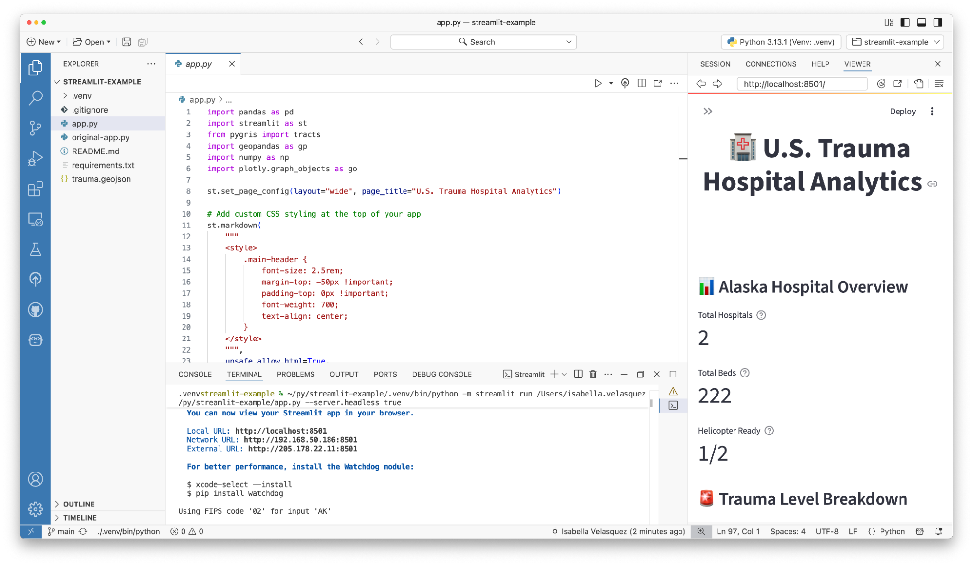Viewport: 973px width, 566px height.
Task: Open original-app.py in the Explorer
Action: [x=100, y=137]
